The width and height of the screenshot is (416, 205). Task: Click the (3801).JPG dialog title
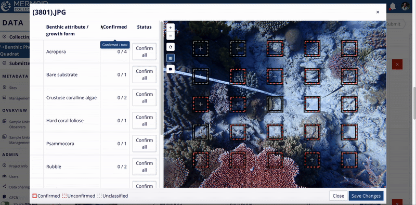49,12
